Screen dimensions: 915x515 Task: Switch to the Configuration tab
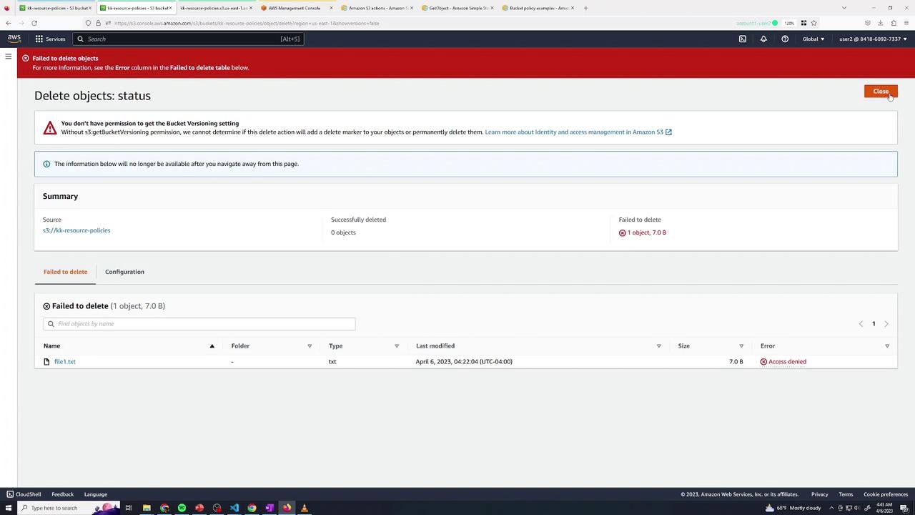click(x=124, y=272)
